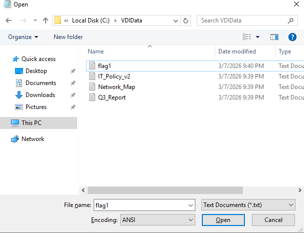Expand hidden path chevrons in address bar

click(x=66, y=20)
